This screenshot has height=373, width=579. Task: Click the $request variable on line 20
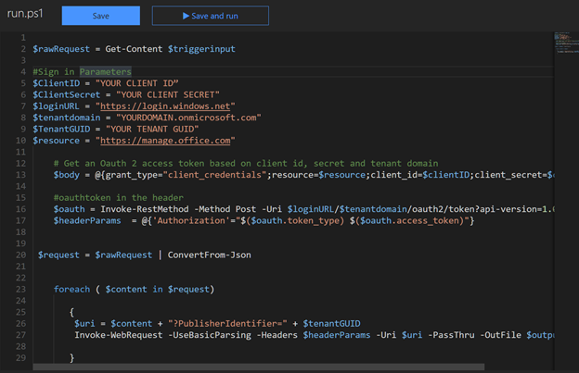(58, 255)
